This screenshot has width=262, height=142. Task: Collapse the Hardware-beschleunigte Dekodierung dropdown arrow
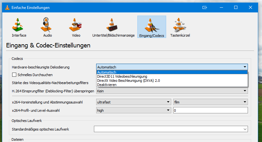[245, 67]
